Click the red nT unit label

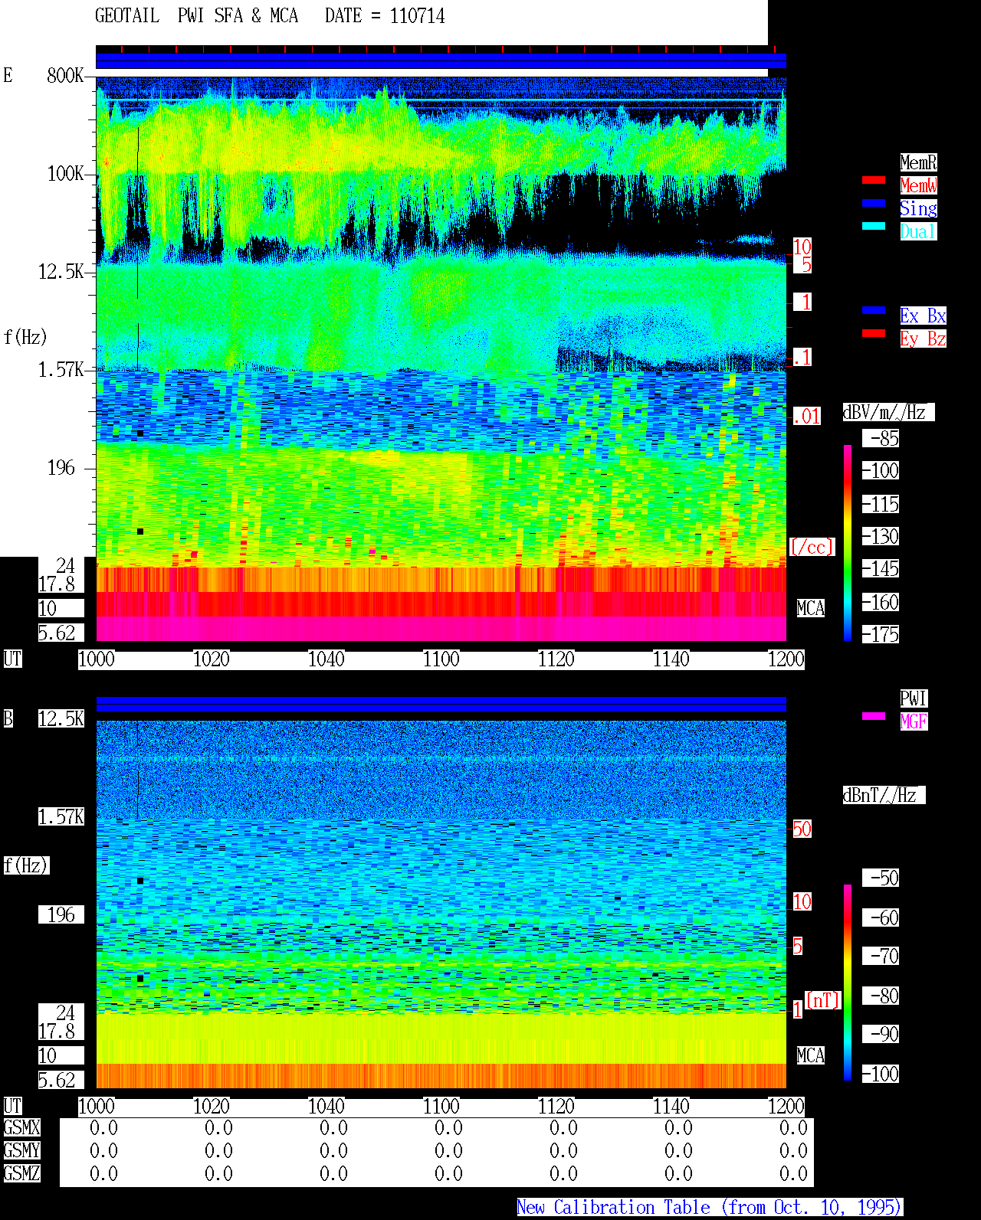coord(823,1000)
